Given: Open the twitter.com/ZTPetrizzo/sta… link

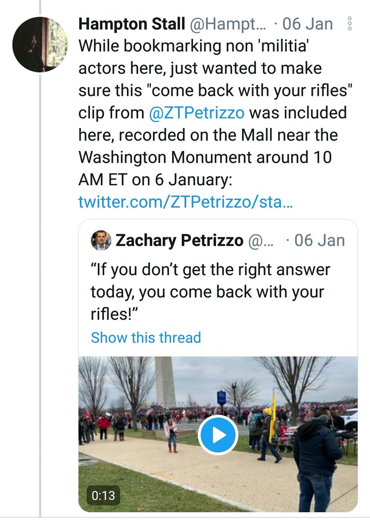Looking at the screenshot, I should pos(186,202).
